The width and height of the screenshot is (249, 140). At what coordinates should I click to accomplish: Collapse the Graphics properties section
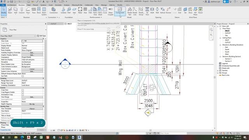click(x=43, y=38)
